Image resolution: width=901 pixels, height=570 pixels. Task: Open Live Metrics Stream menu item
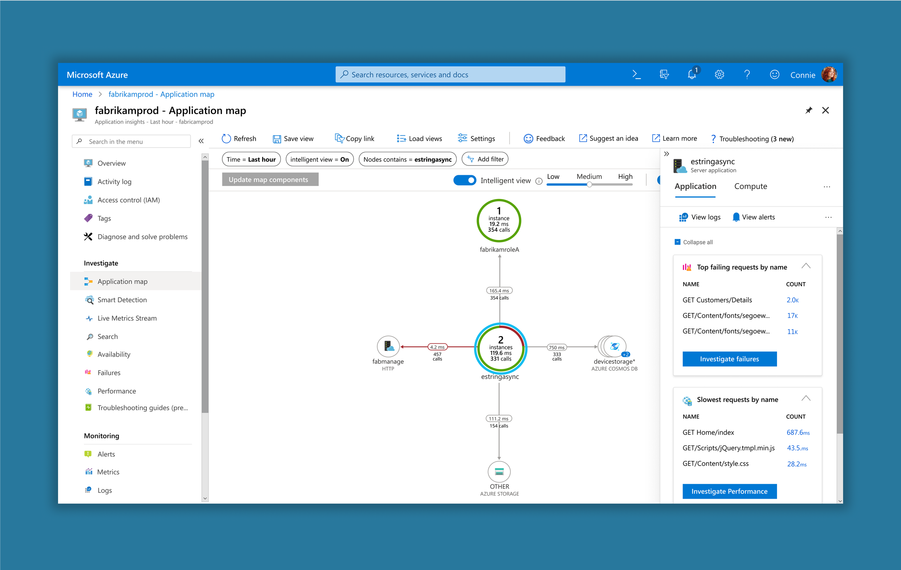pos(127,318)
